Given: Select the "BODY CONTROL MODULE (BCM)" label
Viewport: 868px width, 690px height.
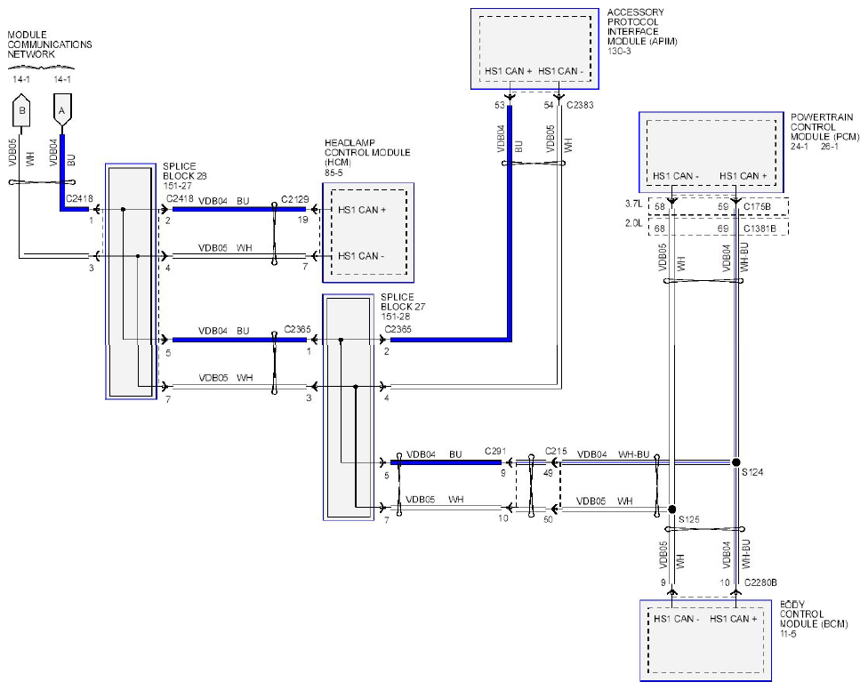Looking at the screenshot, I should 814,614.
